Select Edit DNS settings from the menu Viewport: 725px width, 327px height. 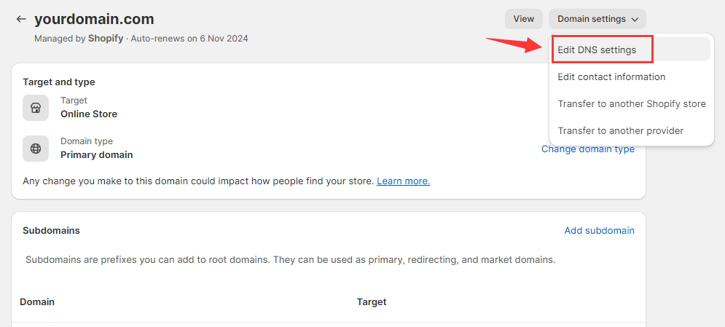tap(597, 50)
